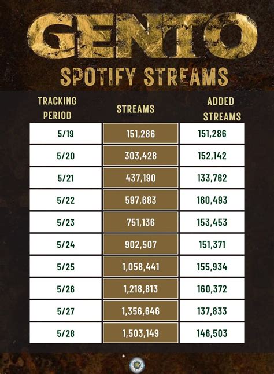Select the 5/19 tracking period cell

pyautogui.click(x=66, y=134)
